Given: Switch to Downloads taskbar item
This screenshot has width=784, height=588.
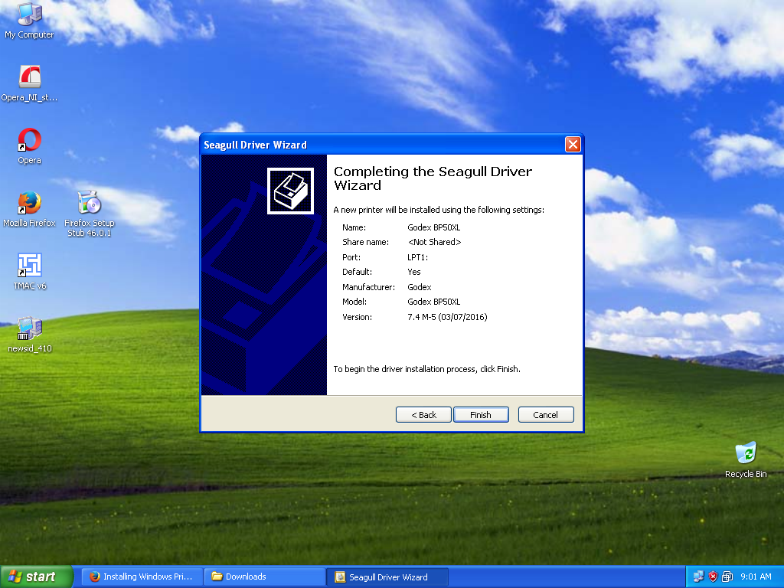Looking at the screenshot, I should [265, 577].
